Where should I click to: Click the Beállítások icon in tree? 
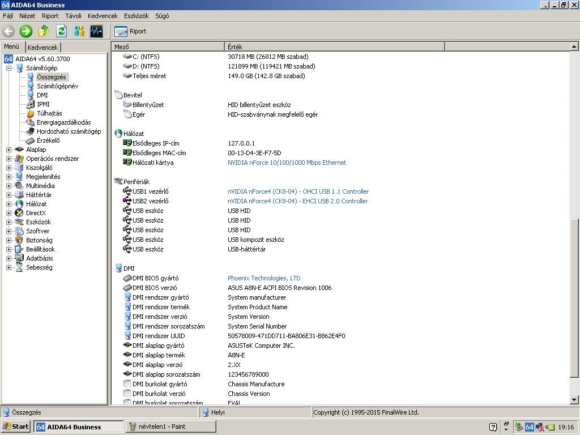point(19,249)
